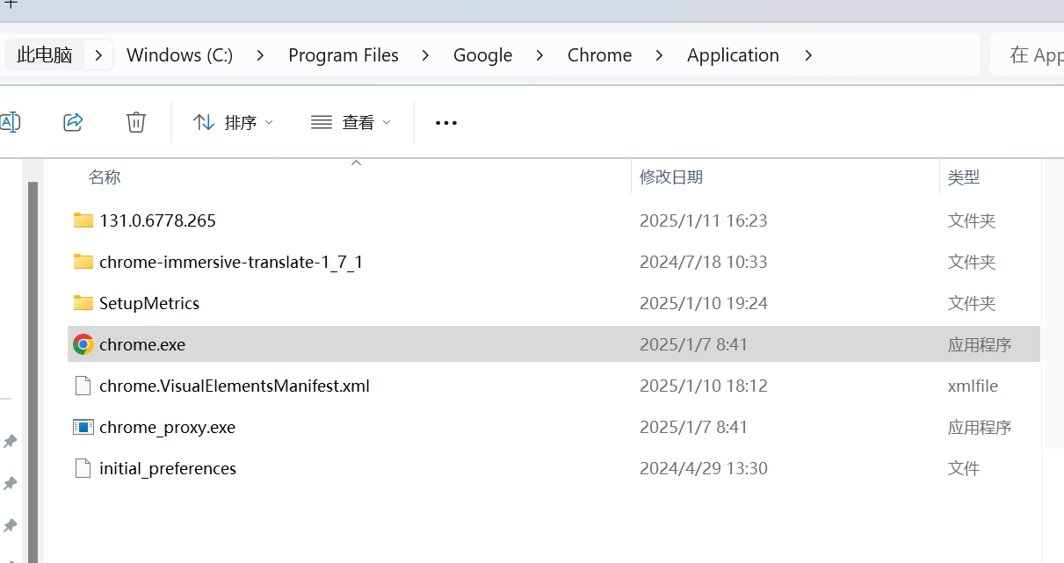Viewport: 1064px width, 563px height.
Task: Navigate to Google in address path
Action: (x=482, y=55)
